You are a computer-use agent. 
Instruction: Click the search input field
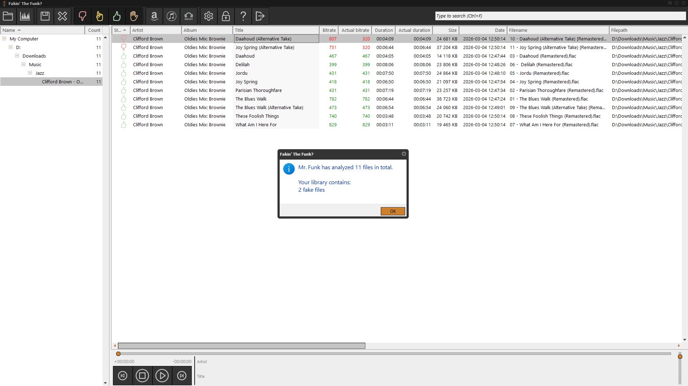tap(559, 16)
